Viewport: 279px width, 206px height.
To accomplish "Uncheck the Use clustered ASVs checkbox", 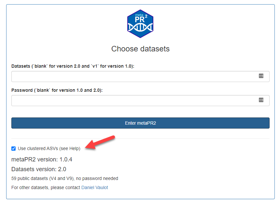I will click(x=14, y=149).
